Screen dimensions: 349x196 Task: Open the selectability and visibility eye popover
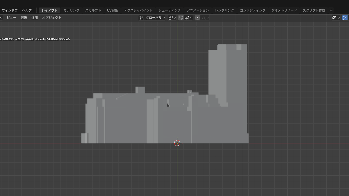pos(336,18)
